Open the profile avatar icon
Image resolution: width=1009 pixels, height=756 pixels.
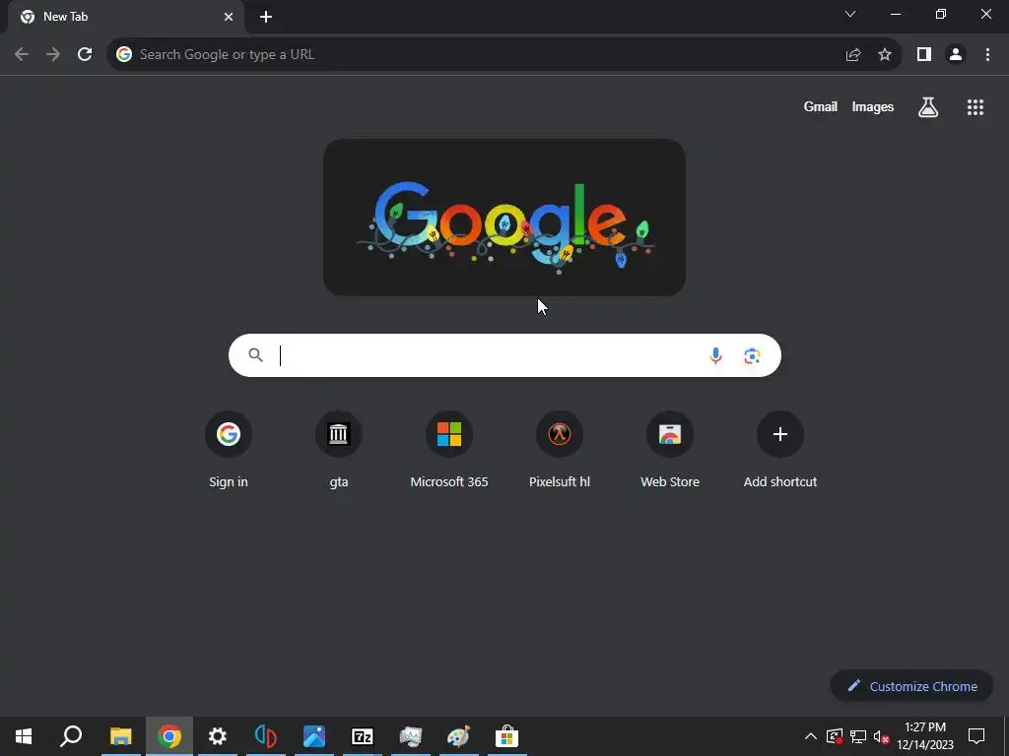point(956,55)
